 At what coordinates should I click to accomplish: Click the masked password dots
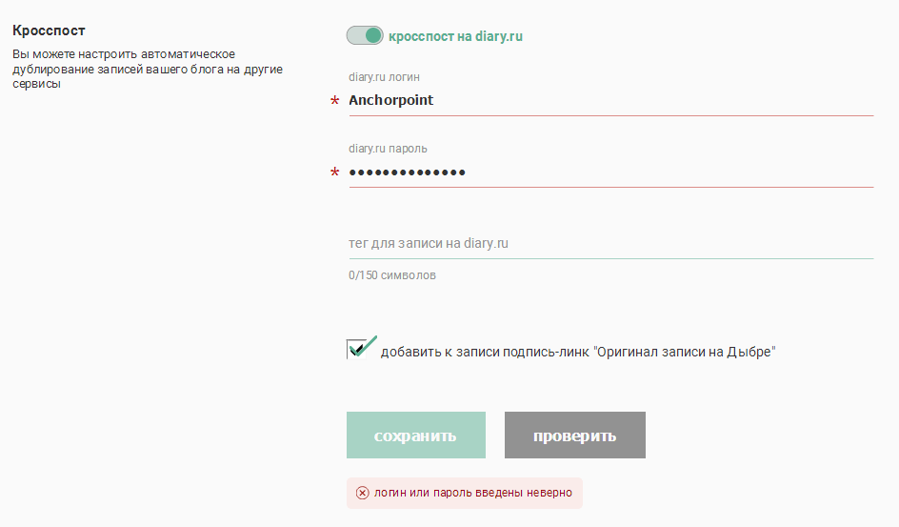pyautogui.click(x=407, y=172)
